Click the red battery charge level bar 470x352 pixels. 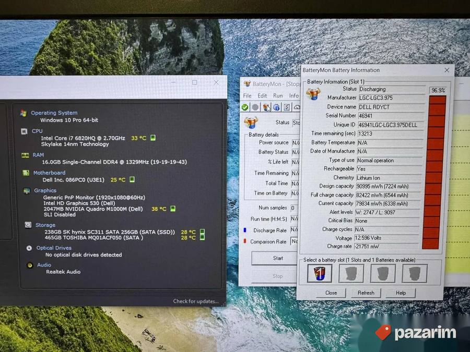coord(433,172)
